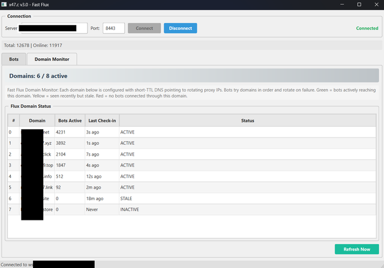Sort by the Domain column header

[x=37, y=120]
